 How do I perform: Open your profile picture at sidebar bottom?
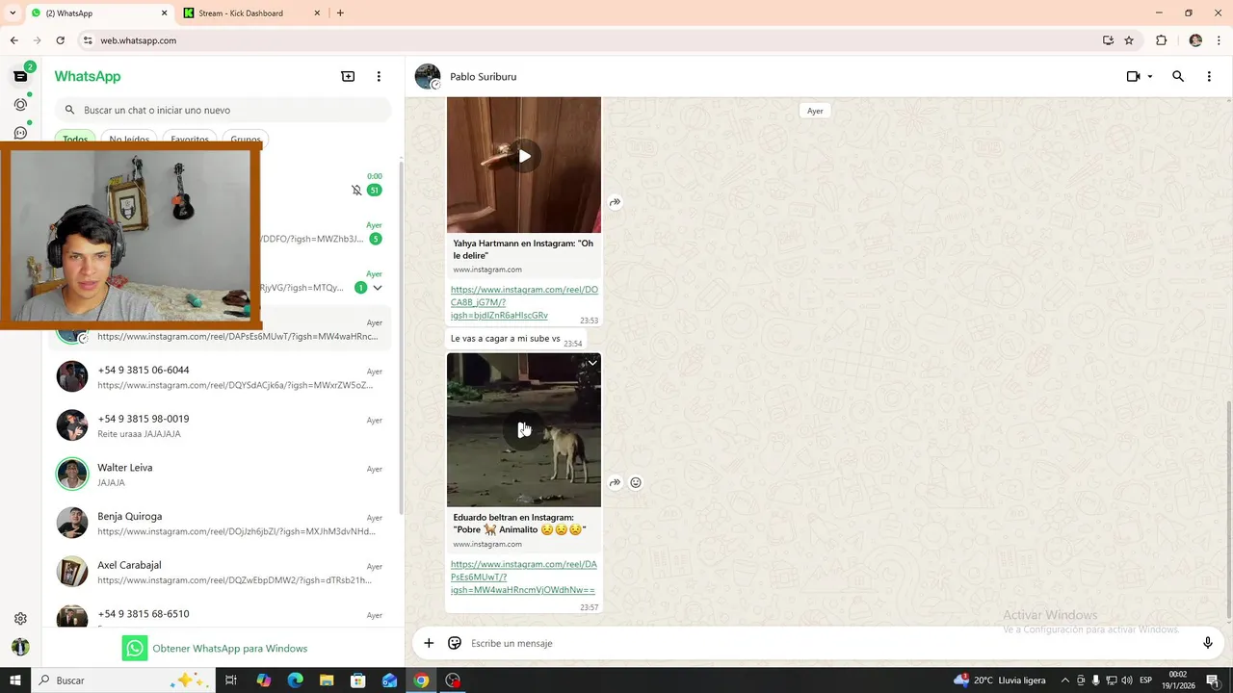(x=20, y=647)
